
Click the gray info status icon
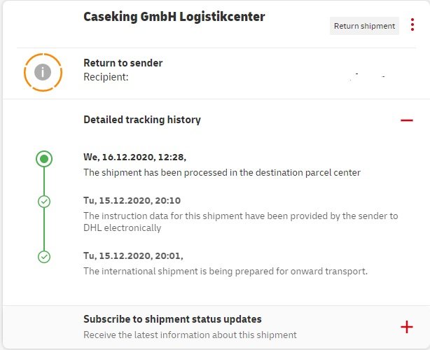click(43, 72)
